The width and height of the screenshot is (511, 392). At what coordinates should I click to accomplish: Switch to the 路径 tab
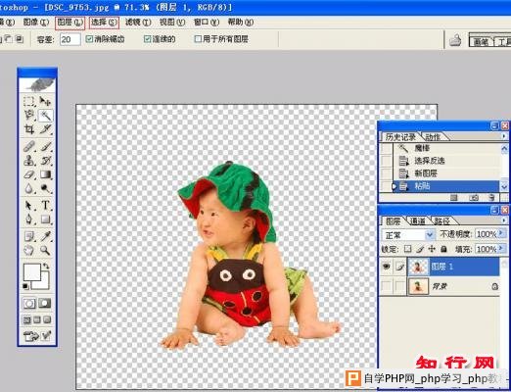click(441, 221)
